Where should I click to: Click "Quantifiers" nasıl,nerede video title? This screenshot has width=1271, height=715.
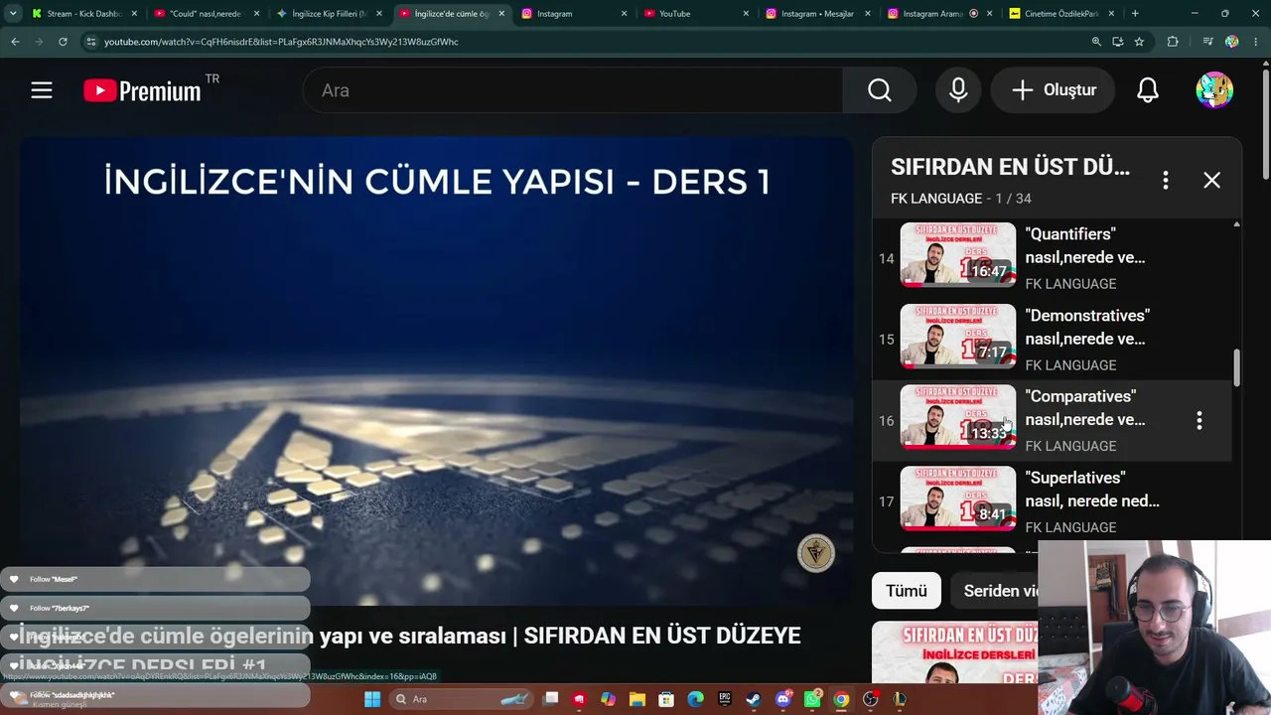[1085, 245]
